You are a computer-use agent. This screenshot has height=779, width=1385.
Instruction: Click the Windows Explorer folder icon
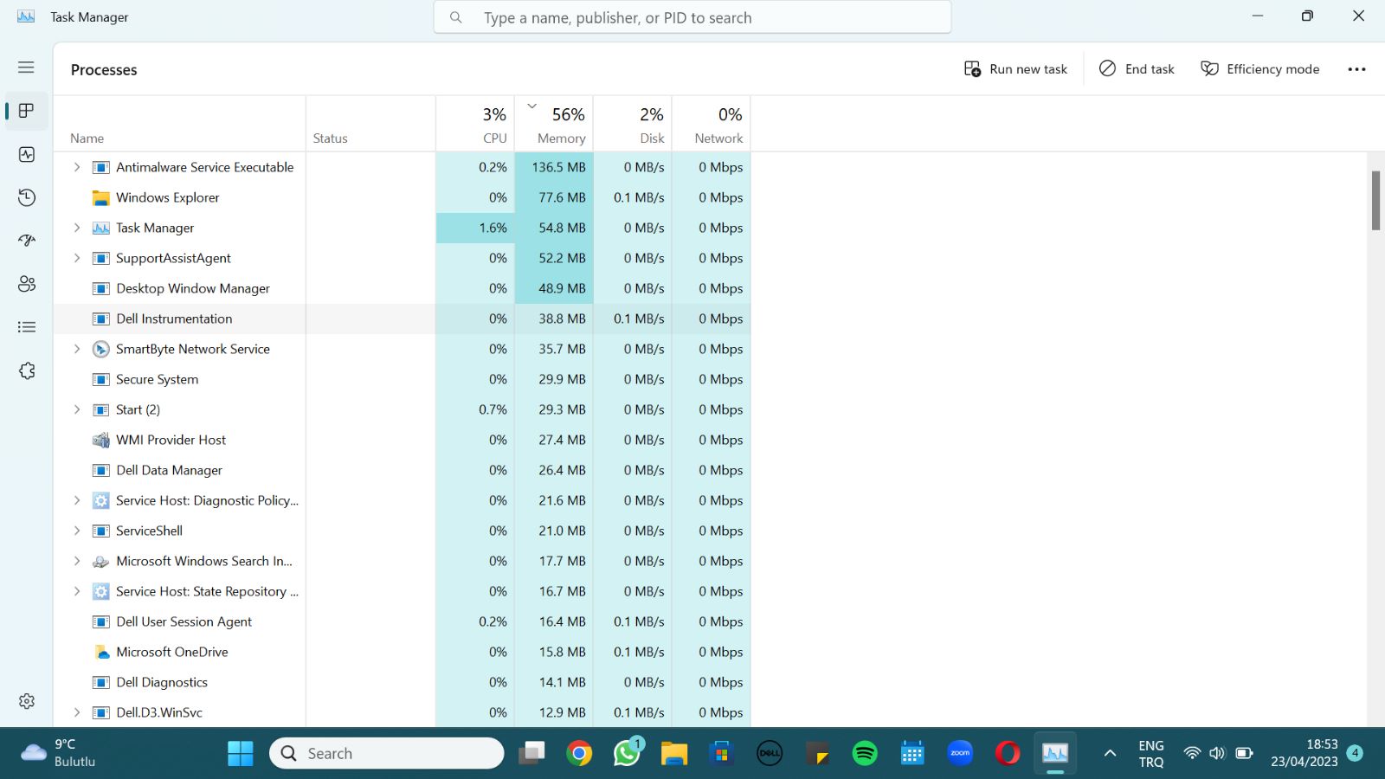point(101,198)
